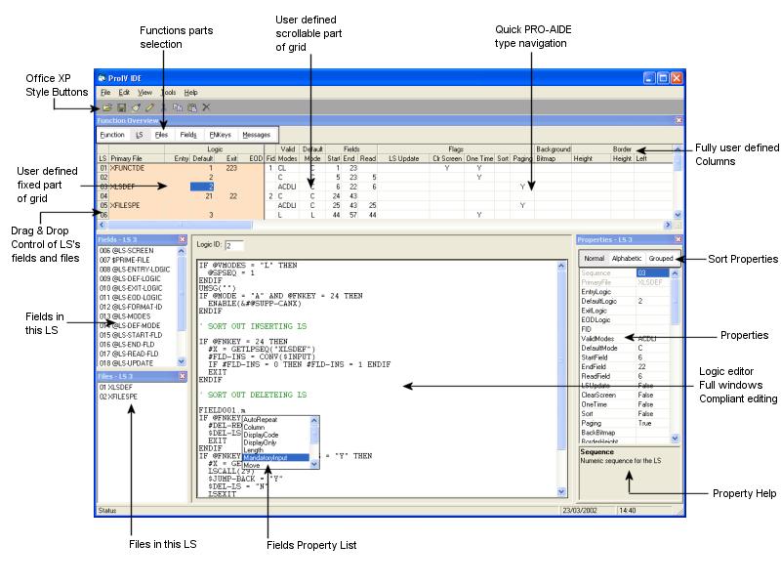Click the Properties list scroll-down arrow
The width and height of the screenshot is (781, 586).
coord(675,438)
